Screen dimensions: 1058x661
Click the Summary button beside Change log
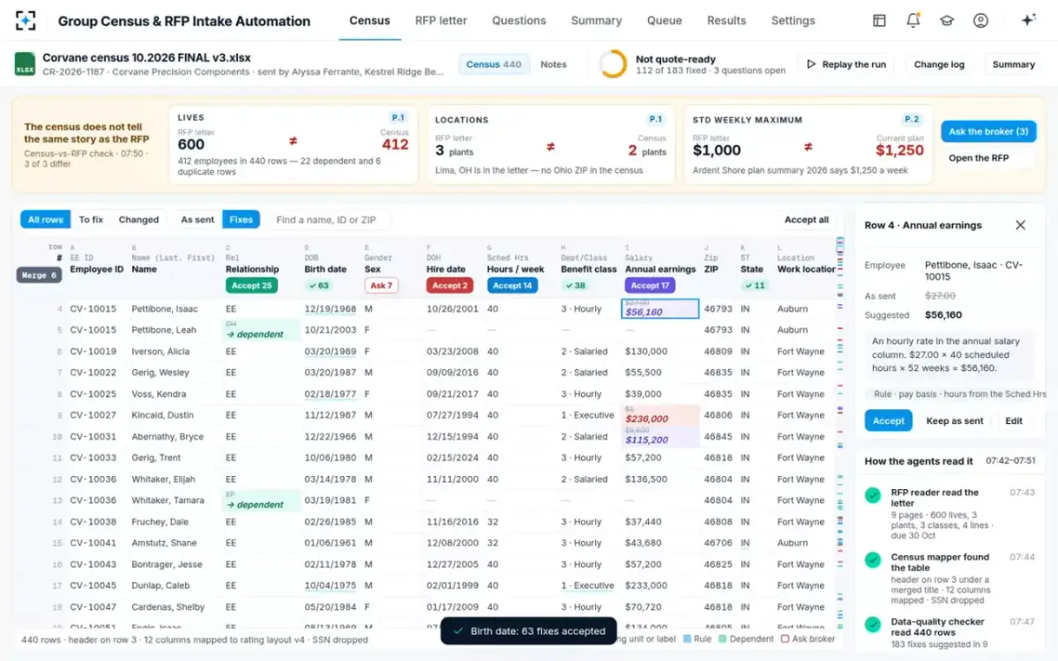1013,64
